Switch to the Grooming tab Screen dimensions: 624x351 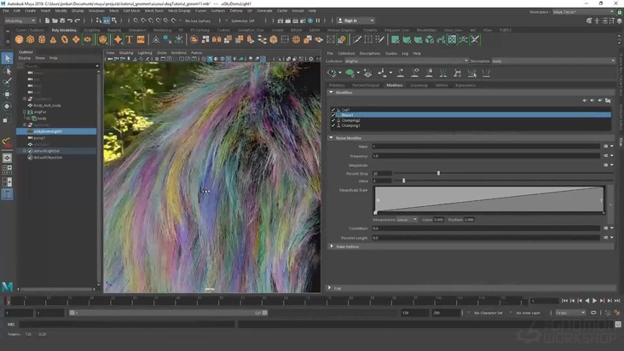[419, 85]
